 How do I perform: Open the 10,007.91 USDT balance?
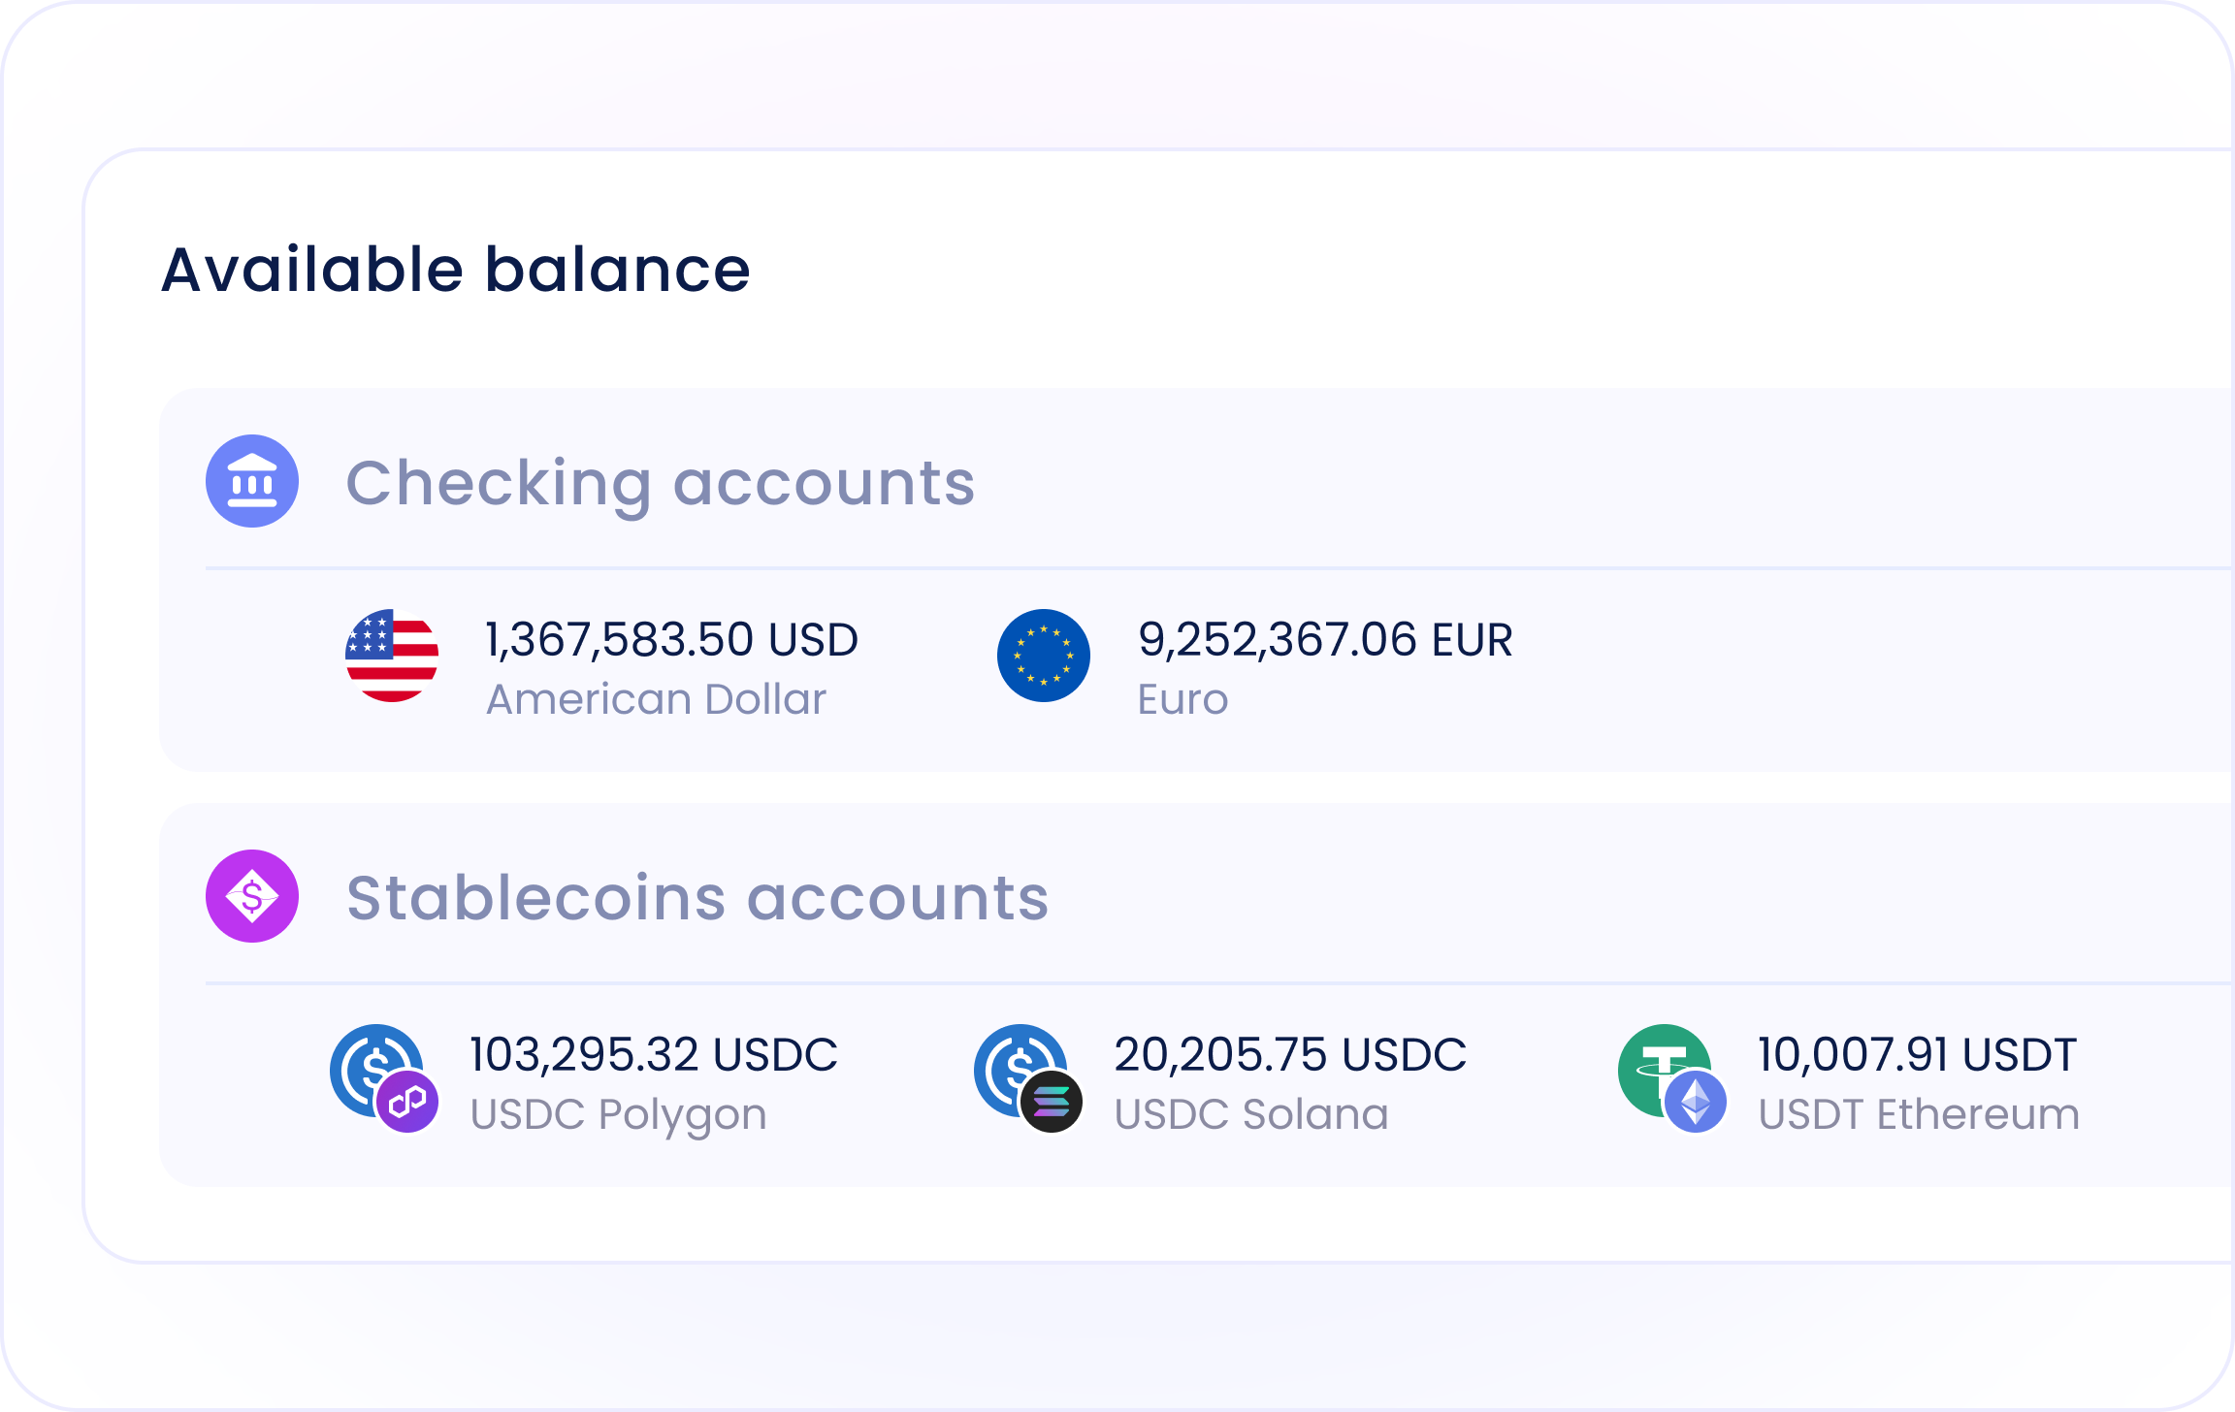pyautogui.click(x=1917, y=1055)
